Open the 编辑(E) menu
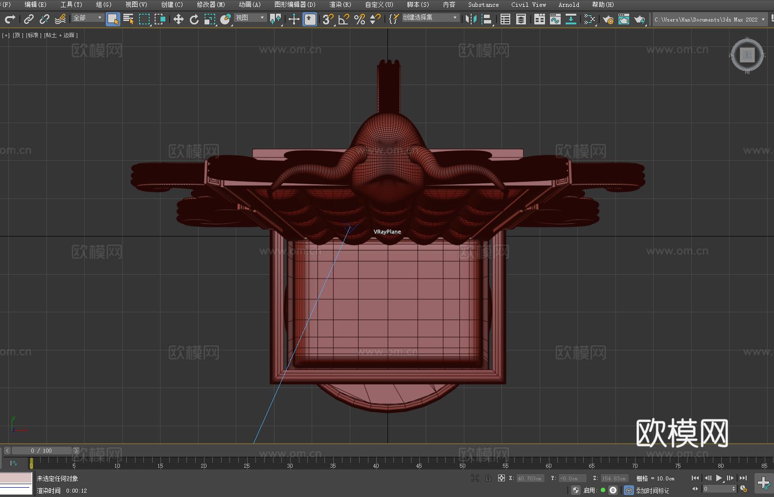This screenshot has width=774, height=497. coord(35,4)
